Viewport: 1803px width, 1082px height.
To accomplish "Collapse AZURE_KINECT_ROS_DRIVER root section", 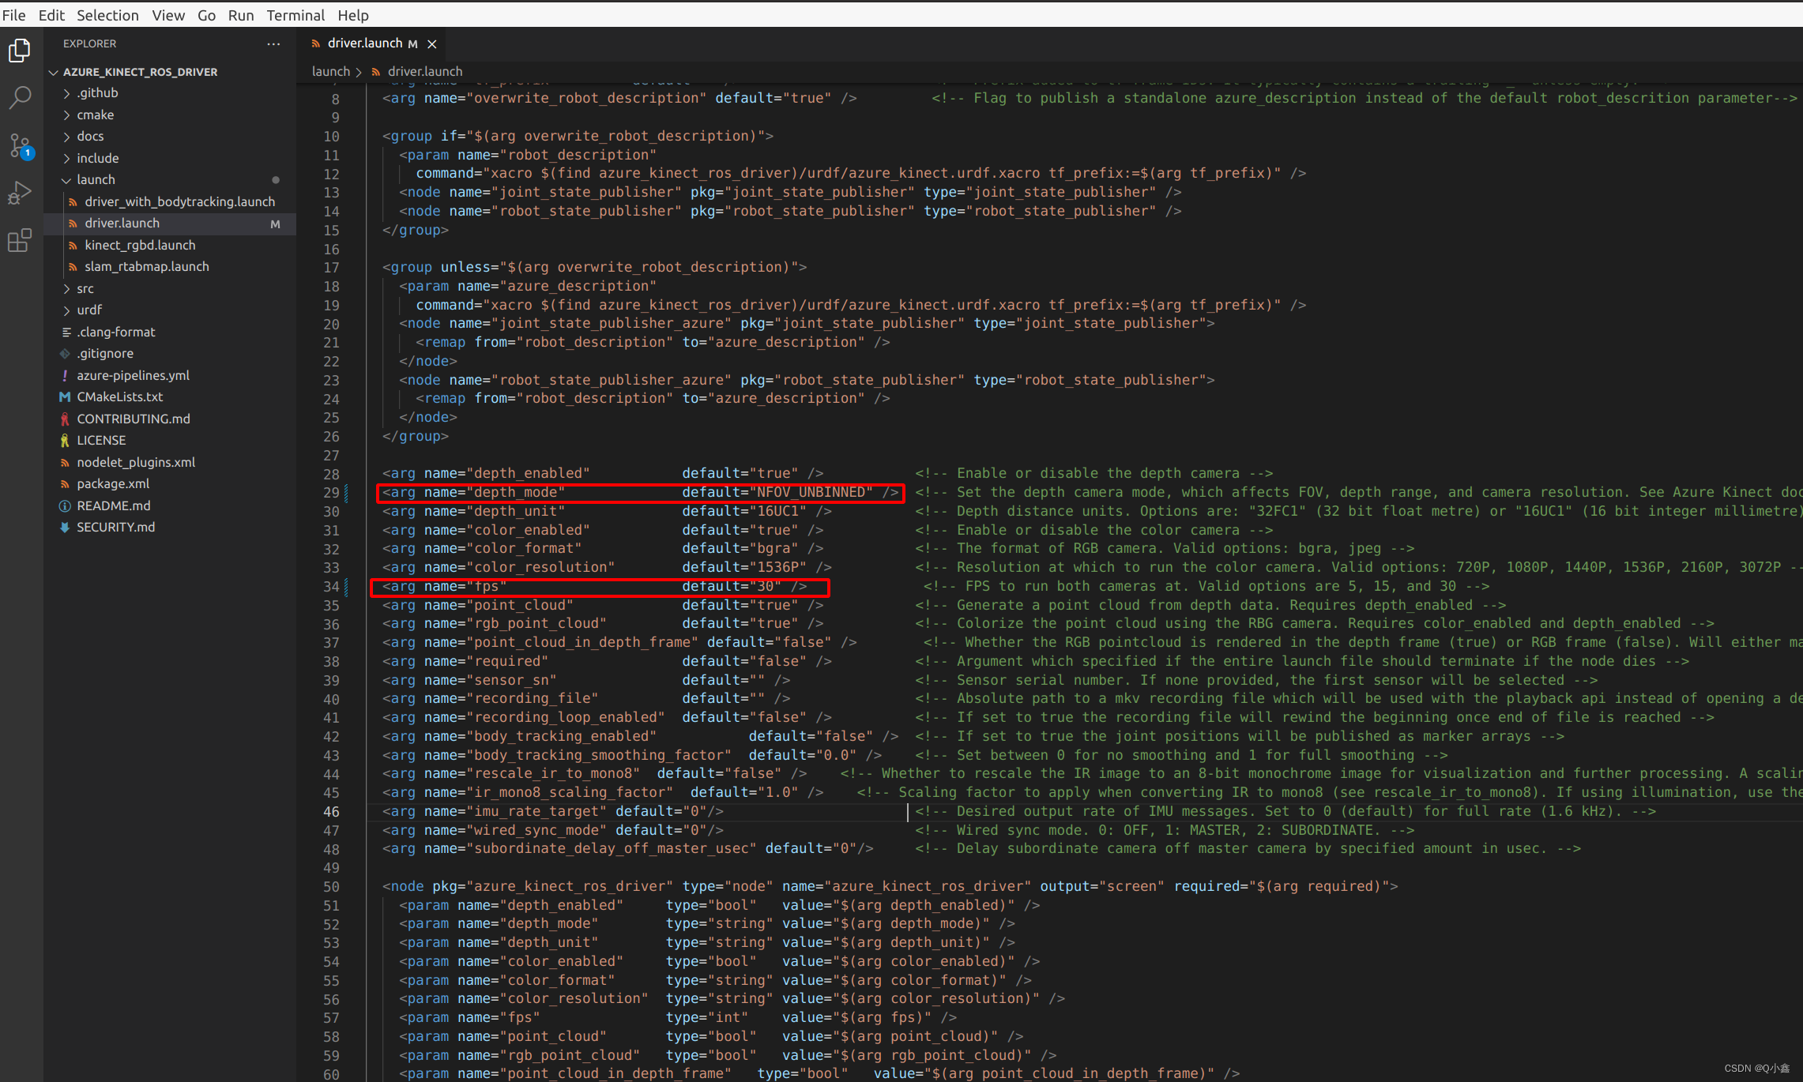I will (140, 72).
